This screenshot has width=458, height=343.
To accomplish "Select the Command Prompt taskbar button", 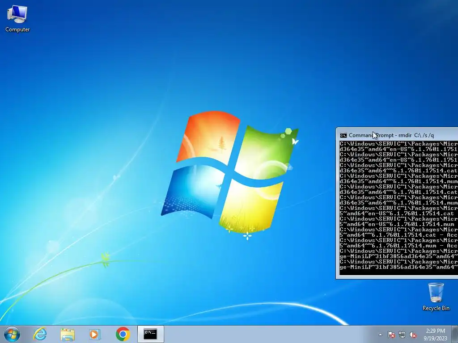I will click(x=150, y=334).
